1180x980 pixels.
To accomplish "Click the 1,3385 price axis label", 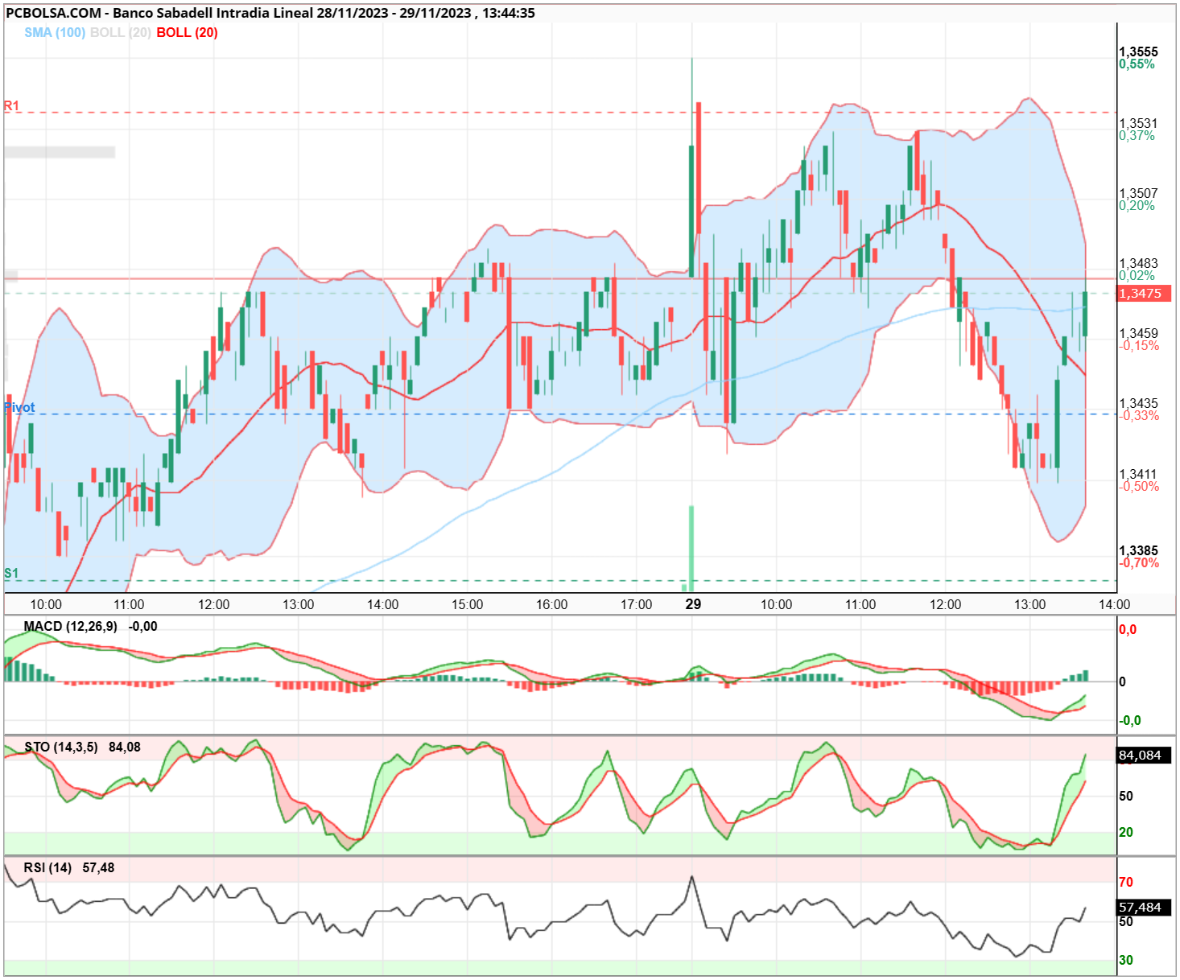I will coord(1138,551).
